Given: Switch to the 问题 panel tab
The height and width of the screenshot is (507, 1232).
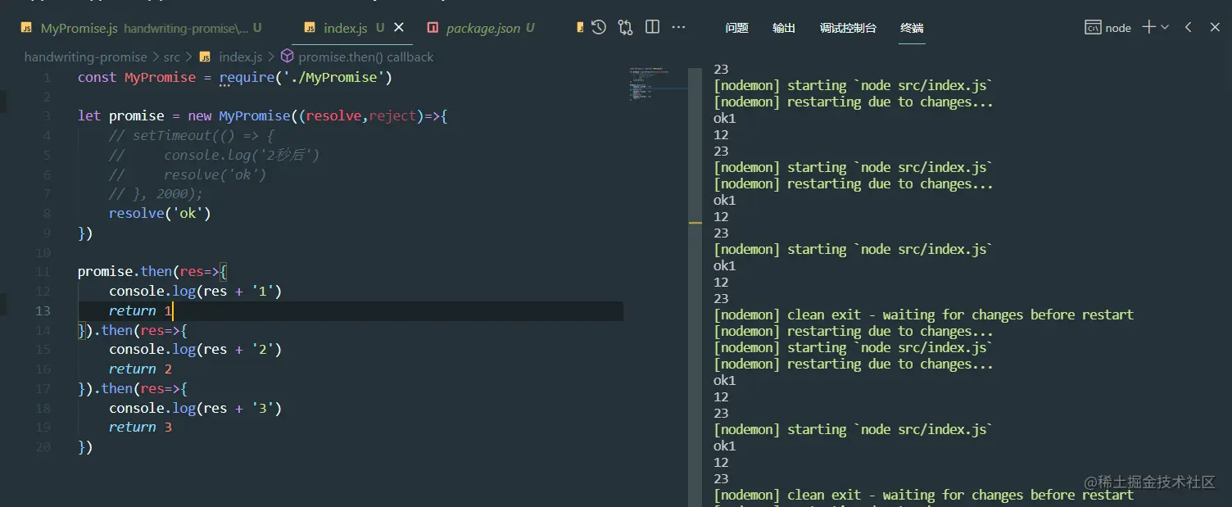Looking at the screenshot, I should click(x=737, y=28).
